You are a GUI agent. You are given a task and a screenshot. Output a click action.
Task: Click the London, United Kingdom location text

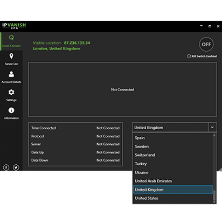pyautogui.click(x=57, y=48)
